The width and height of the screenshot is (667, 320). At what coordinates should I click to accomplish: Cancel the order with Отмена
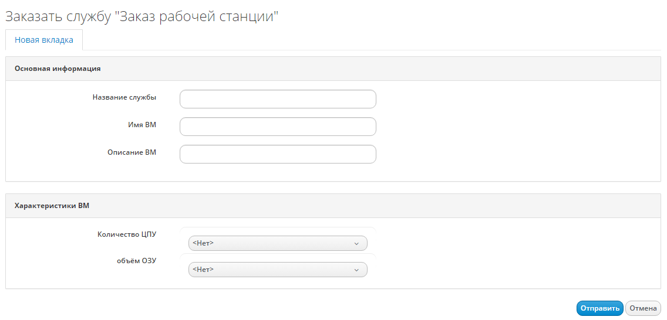pos(643,308)
